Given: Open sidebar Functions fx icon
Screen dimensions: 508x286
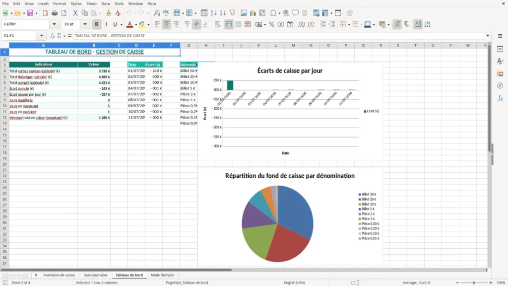Looking at the screenshot, I should [500, 98].
